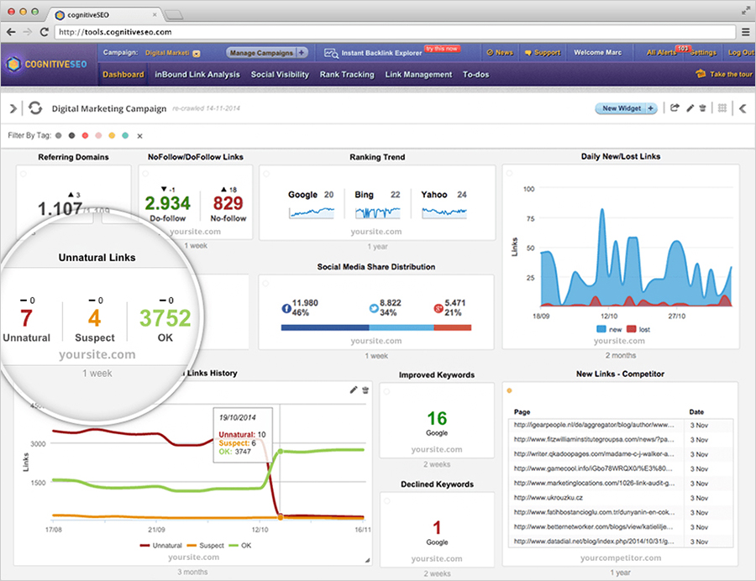
Task: Click the pencil icon on Links History widget
Action: (354, 390)
